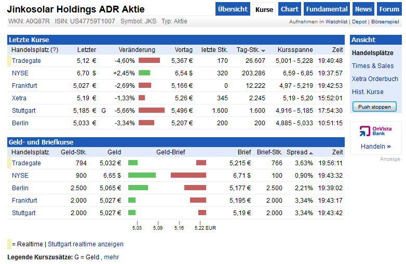This screenshot has width=406, height=264.
Task: Switch to the Chart tab
Action: 290,9
